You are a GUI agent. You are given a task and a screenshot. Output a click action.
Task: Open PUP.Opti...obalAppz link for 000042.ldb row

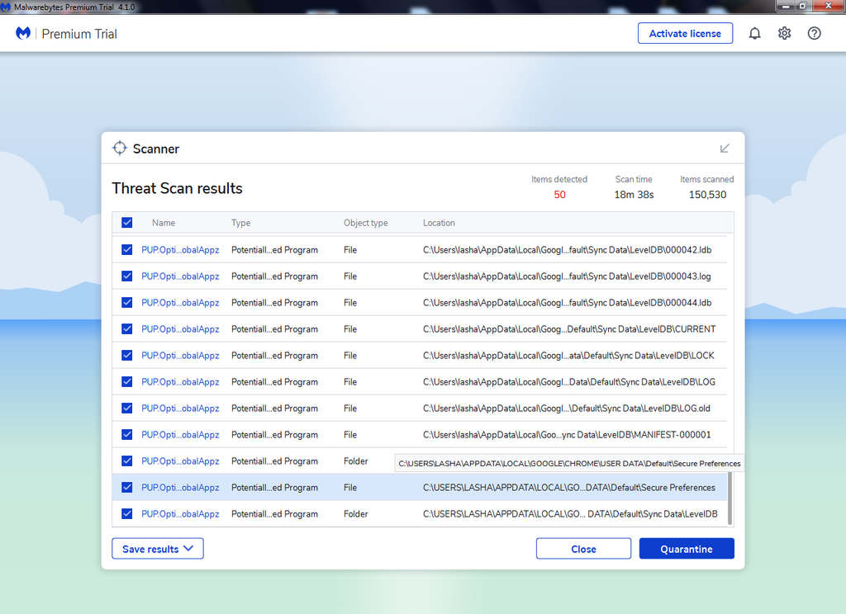point(180,249)
